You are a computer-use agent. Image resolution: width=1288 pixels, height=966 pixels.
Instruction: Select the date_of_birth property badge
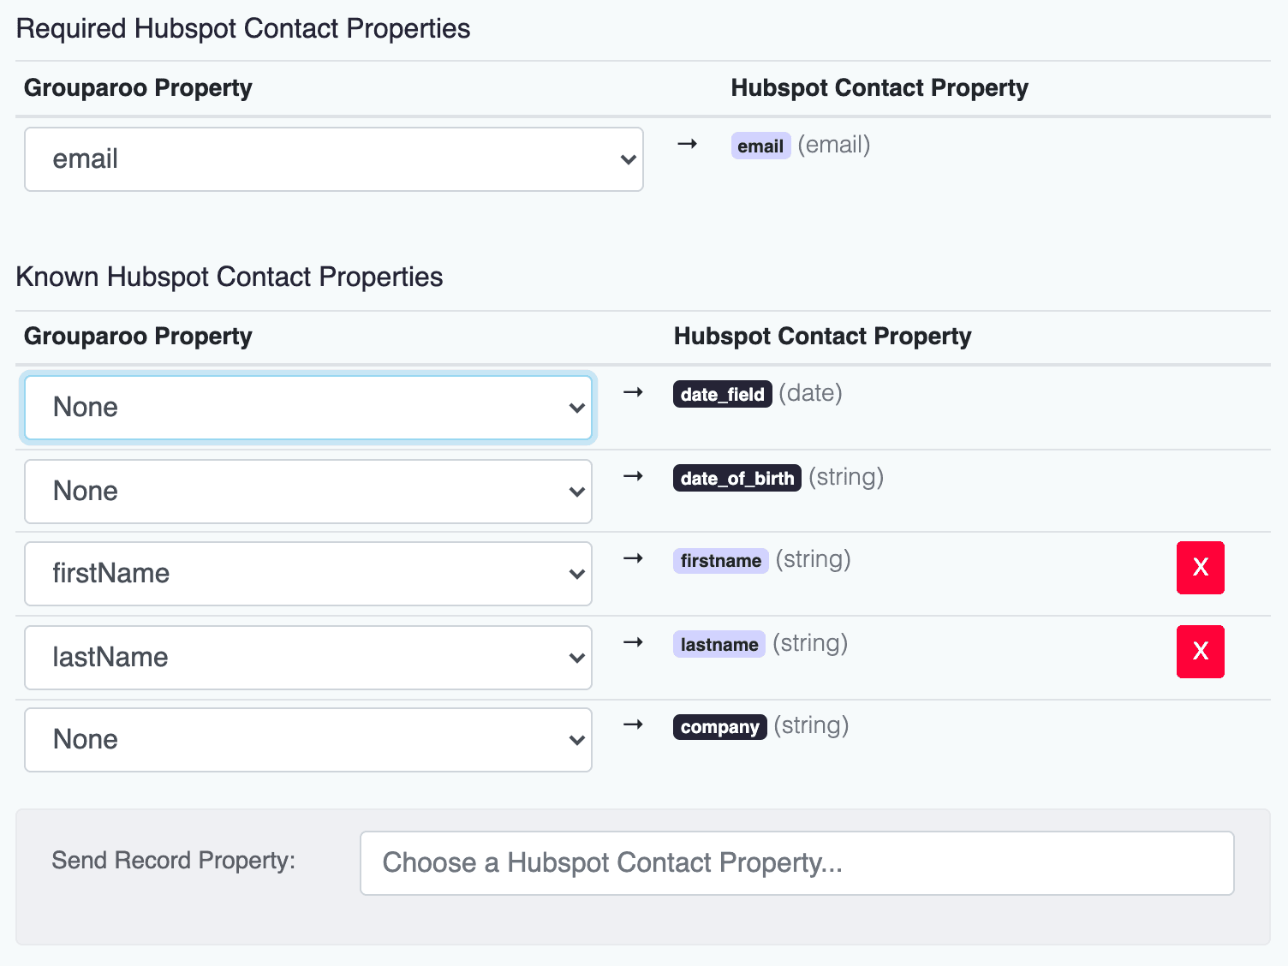coord(736,479)
